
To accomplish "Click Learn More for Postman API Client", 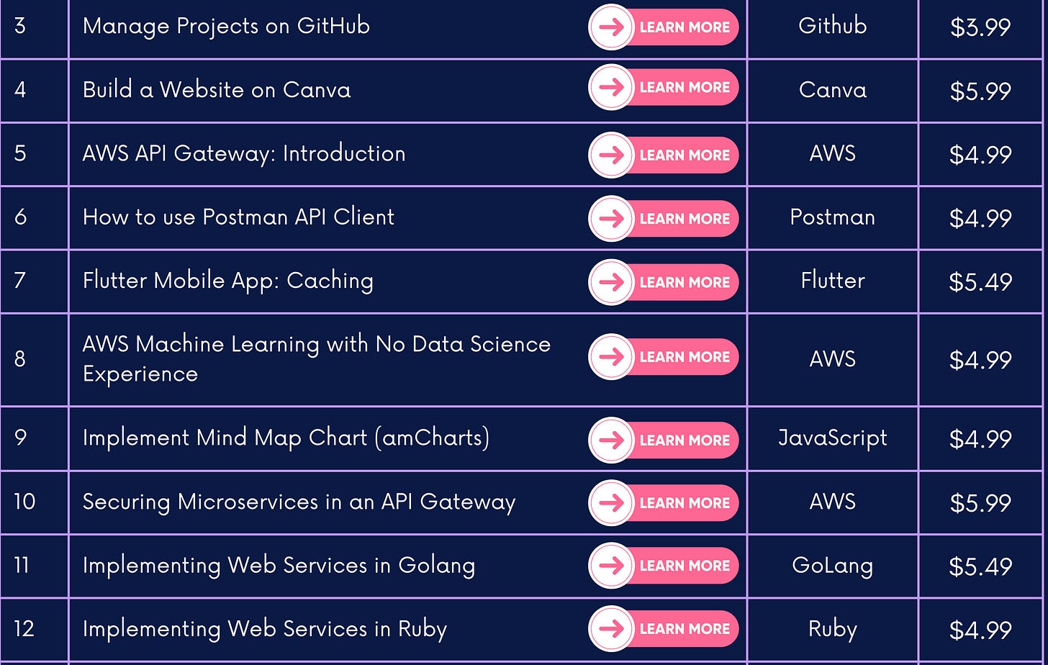I will (x=664, y=219).
